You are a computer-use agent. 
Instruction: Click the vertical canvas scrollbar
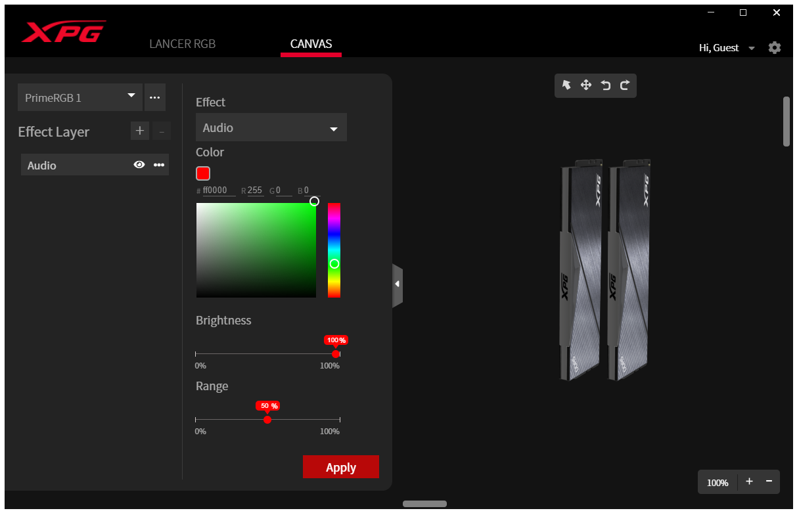[x=787, y=122]
